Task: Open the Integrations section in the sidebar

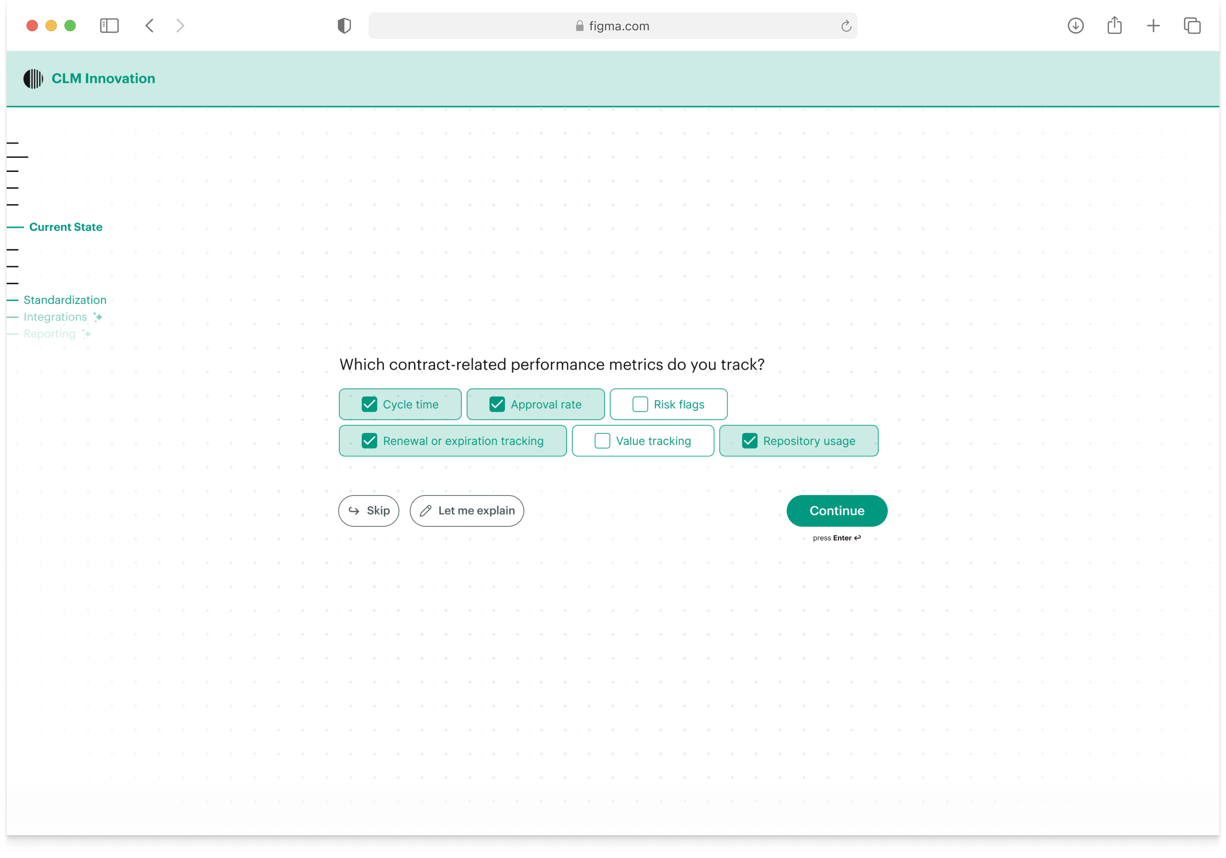Action: (x=55, y=317)
